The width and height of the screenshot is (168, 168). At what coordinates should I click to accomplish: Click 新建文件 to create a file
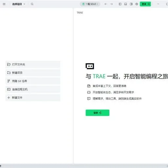(33, 98)
